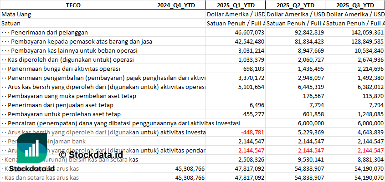Click value 2,508,326 in Q1 column

point(250,160)
